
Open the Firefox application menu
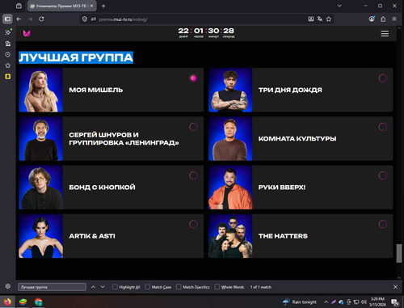click(394, 19)
